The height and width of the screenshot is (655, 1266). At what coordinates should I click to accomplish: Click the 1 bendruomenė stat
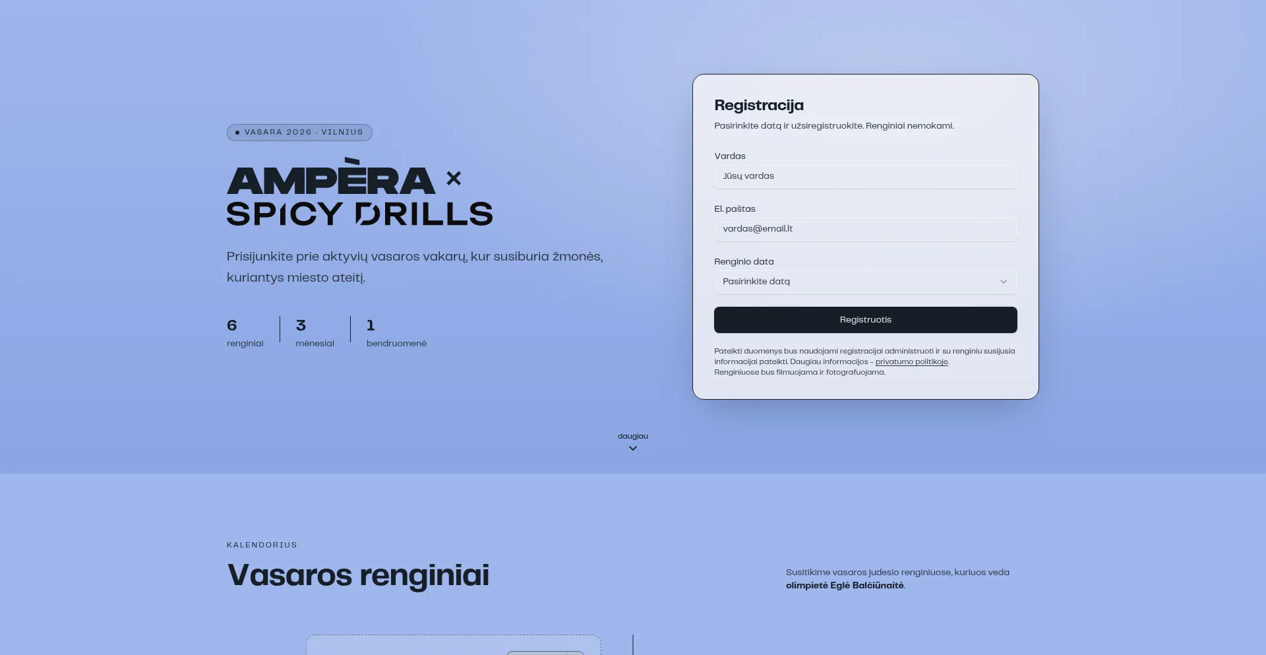396,333
